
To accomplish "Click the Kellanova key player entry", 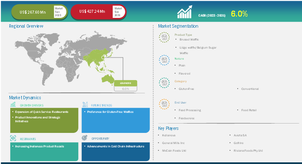I will pyautogui.click(x=169, y=135).
